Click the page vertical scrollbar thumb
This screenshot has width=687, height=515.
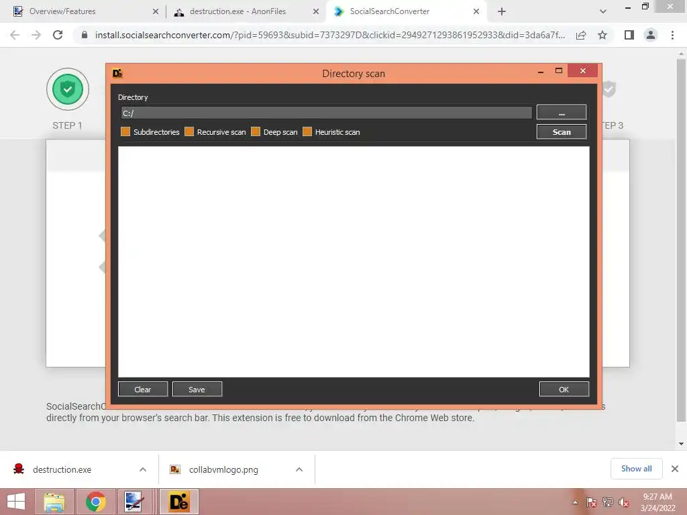pos(681,240)
